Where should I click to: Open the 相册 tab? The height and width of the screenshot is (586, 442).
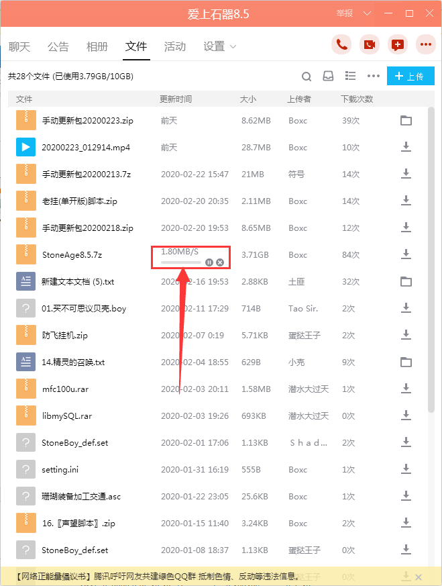click(97, 46)
